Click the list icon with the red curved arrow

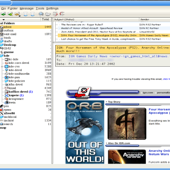click(55, 14)
